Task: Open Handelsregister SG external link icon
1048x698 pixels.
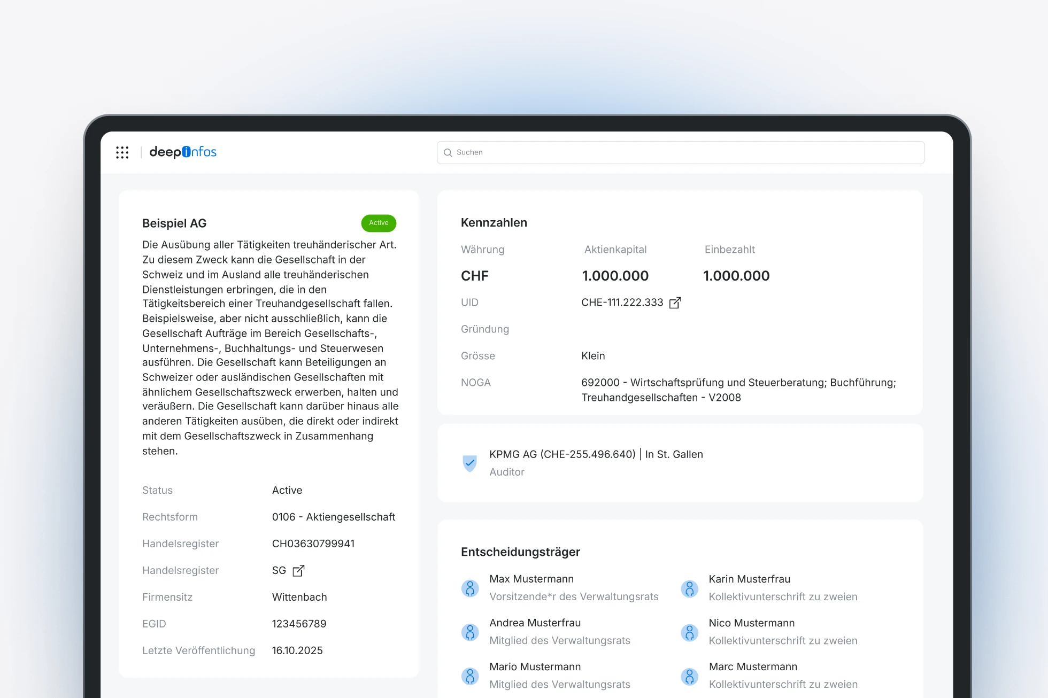Action: point(299,571)
